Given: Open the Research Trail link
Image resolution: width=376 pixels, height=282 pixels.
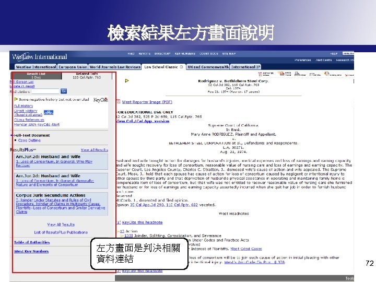Looking at the screenshot, I should [345, 60].
